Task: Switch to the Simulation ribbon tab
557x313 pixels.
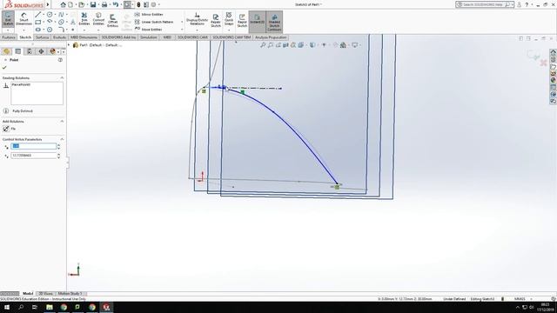Action: coord(149,37)
